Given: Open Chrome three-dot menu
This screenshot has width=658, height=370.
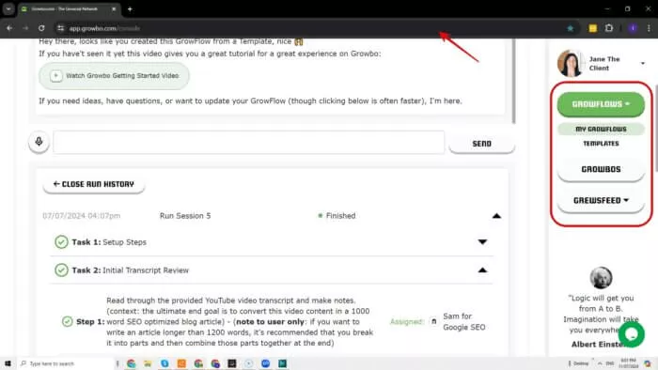Looking at the screenshot, I should click(x=649, y=28).
